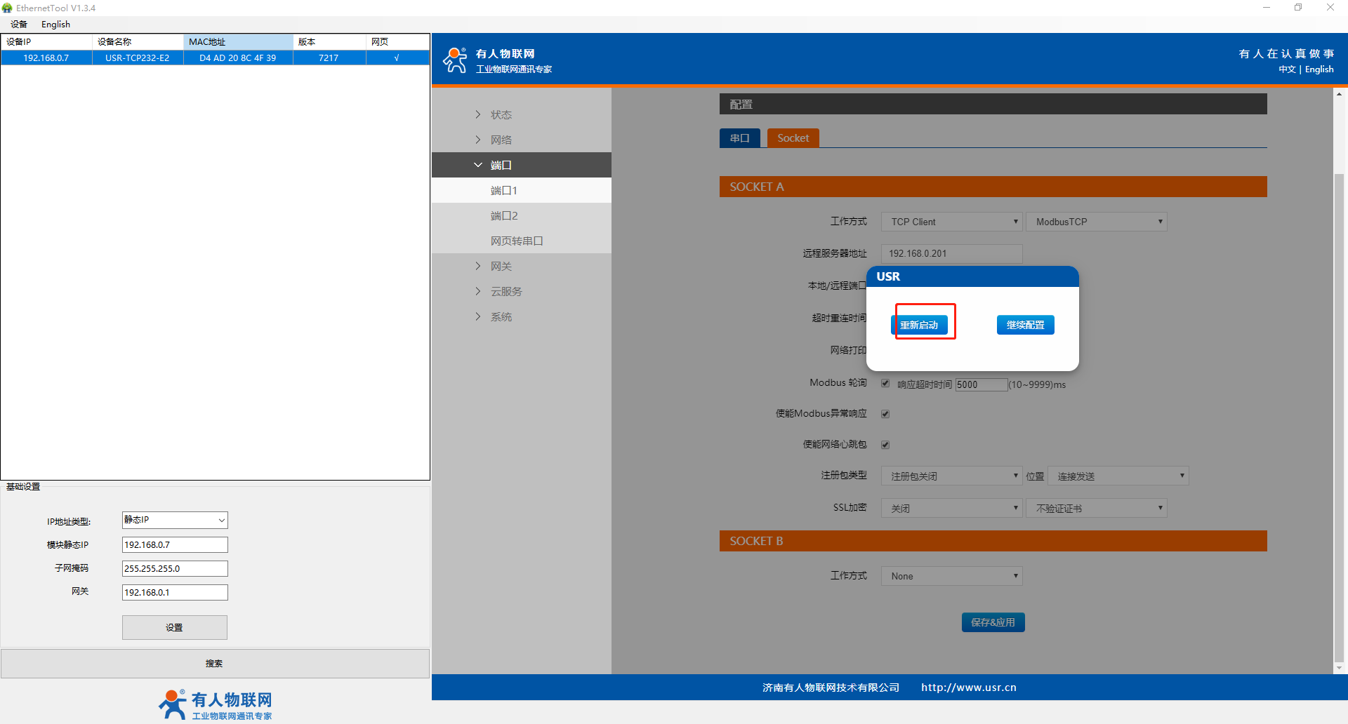Viewport: 1348px width, 724px height.
Task: Open the ModbusTCP protocol dropdown
Action: click(x=1096, y=222)
